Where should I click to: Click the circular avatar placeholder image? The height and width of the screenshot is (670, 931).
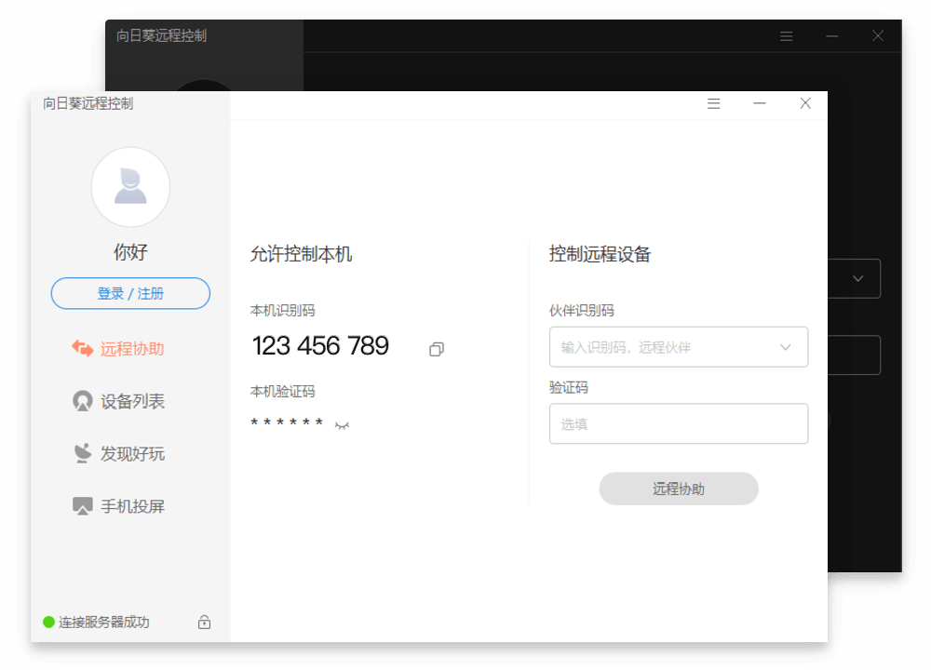coord(130,187)
